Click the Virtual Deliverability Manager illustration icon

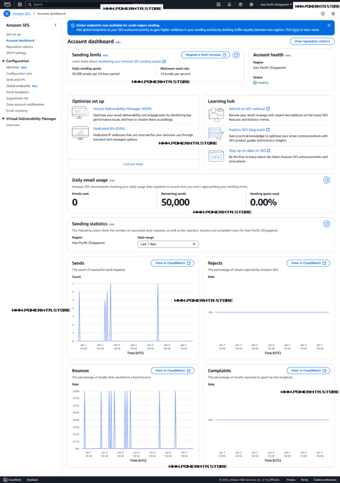pos(80,112)
